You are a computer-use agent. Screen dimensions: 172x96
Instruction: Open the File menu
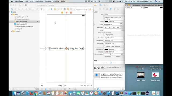27,1
